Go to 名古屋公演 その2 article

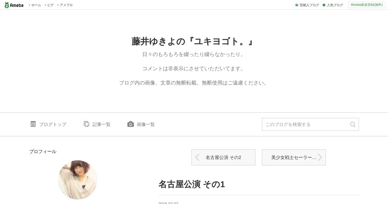coord(223,157)
